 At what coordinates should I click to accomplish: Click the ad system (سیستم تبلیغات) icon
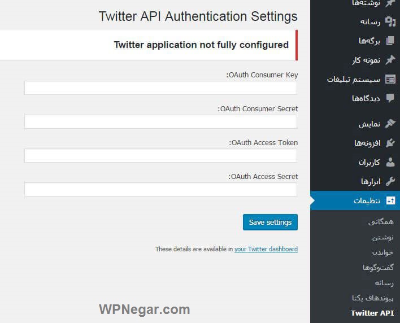[x=390, y=79]
